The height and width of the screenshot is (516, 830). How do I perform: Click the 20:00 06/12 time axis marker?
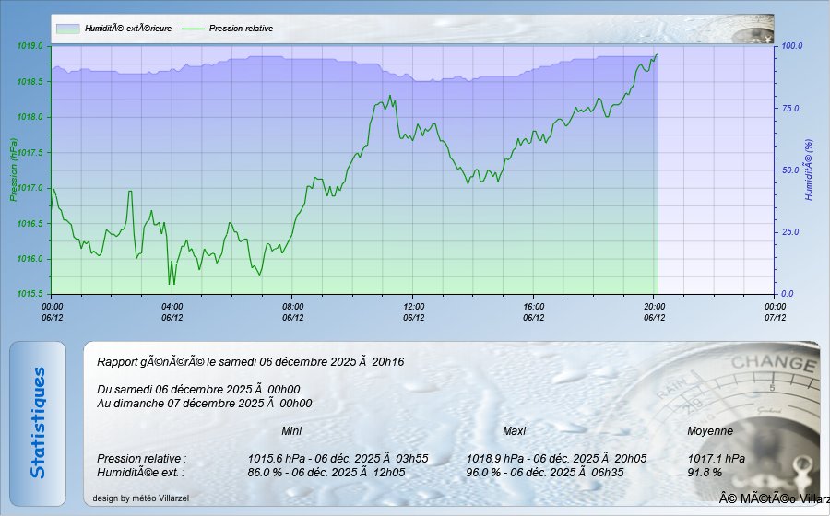tap(654, 311)
